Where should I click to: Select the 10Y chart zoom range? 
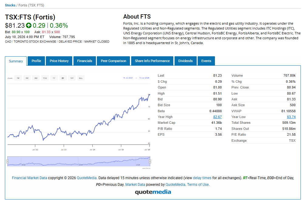[72, 78]
